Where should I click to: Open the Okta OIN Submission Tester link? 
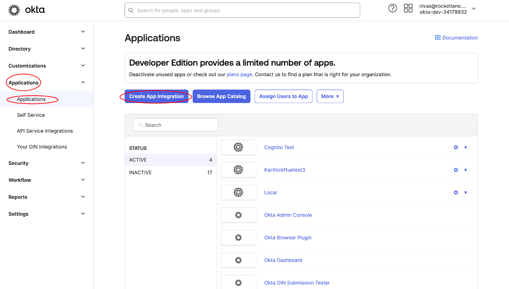(x=297, y=283)
